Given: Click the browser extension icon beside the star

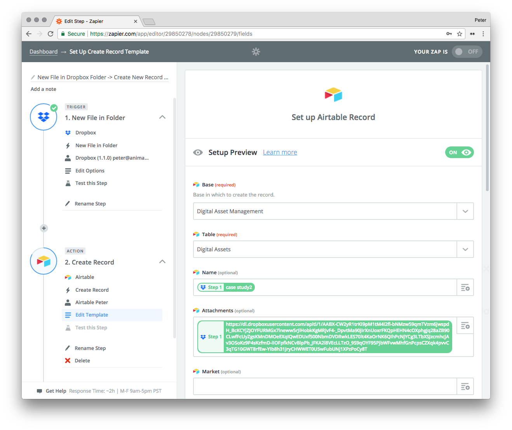Looking at the screenshot, I should [x=472, y=34].
